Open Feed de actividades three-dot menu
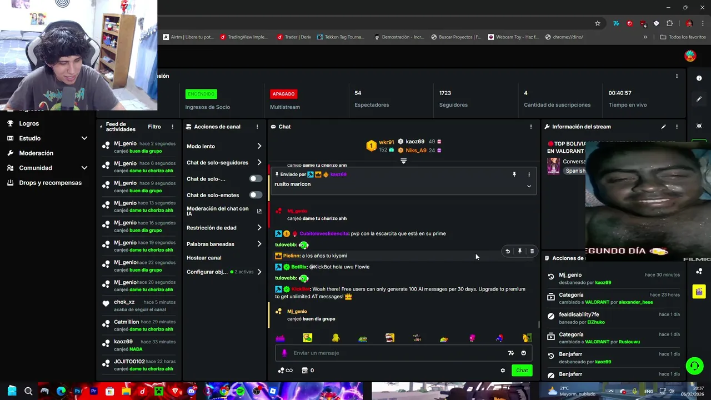711x400 pixels. (172, 127)
